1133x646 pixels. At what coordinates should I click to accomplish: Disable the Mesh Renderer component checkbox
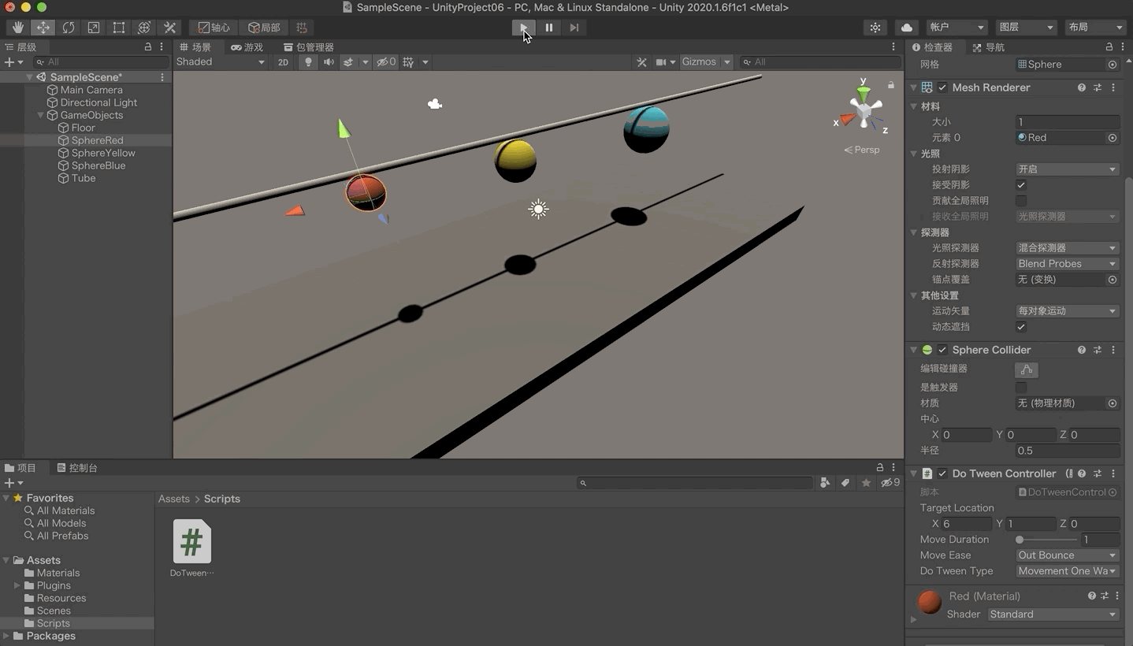click(942, 87)
